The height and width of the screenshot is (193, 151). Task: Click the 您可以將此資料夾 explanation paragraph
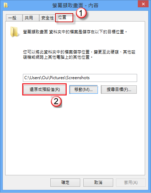[x=79, y=54]
